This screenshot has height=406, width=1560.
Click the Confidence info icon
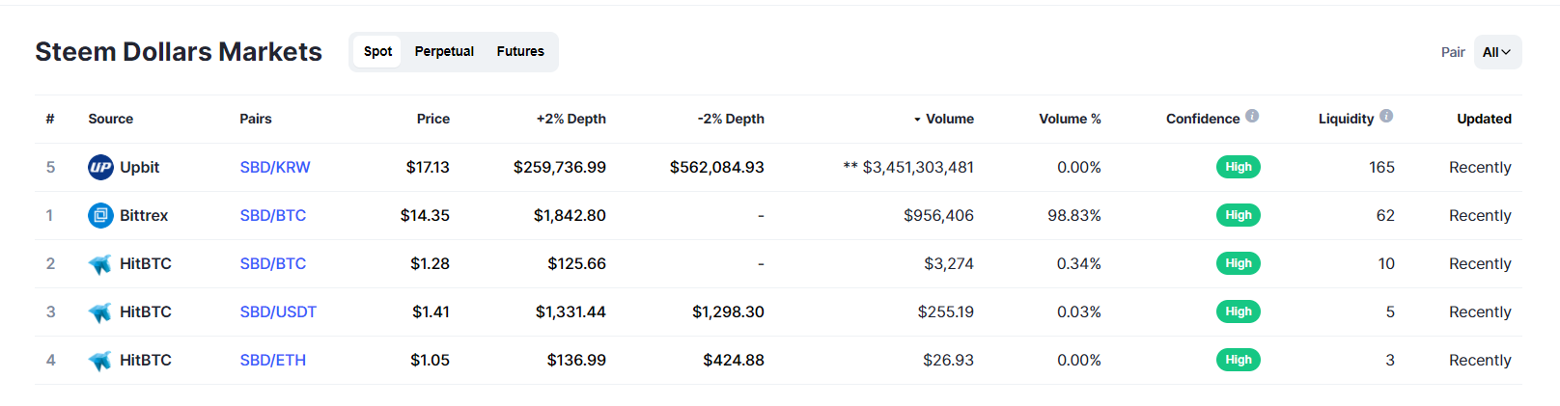coord(1252,116)
